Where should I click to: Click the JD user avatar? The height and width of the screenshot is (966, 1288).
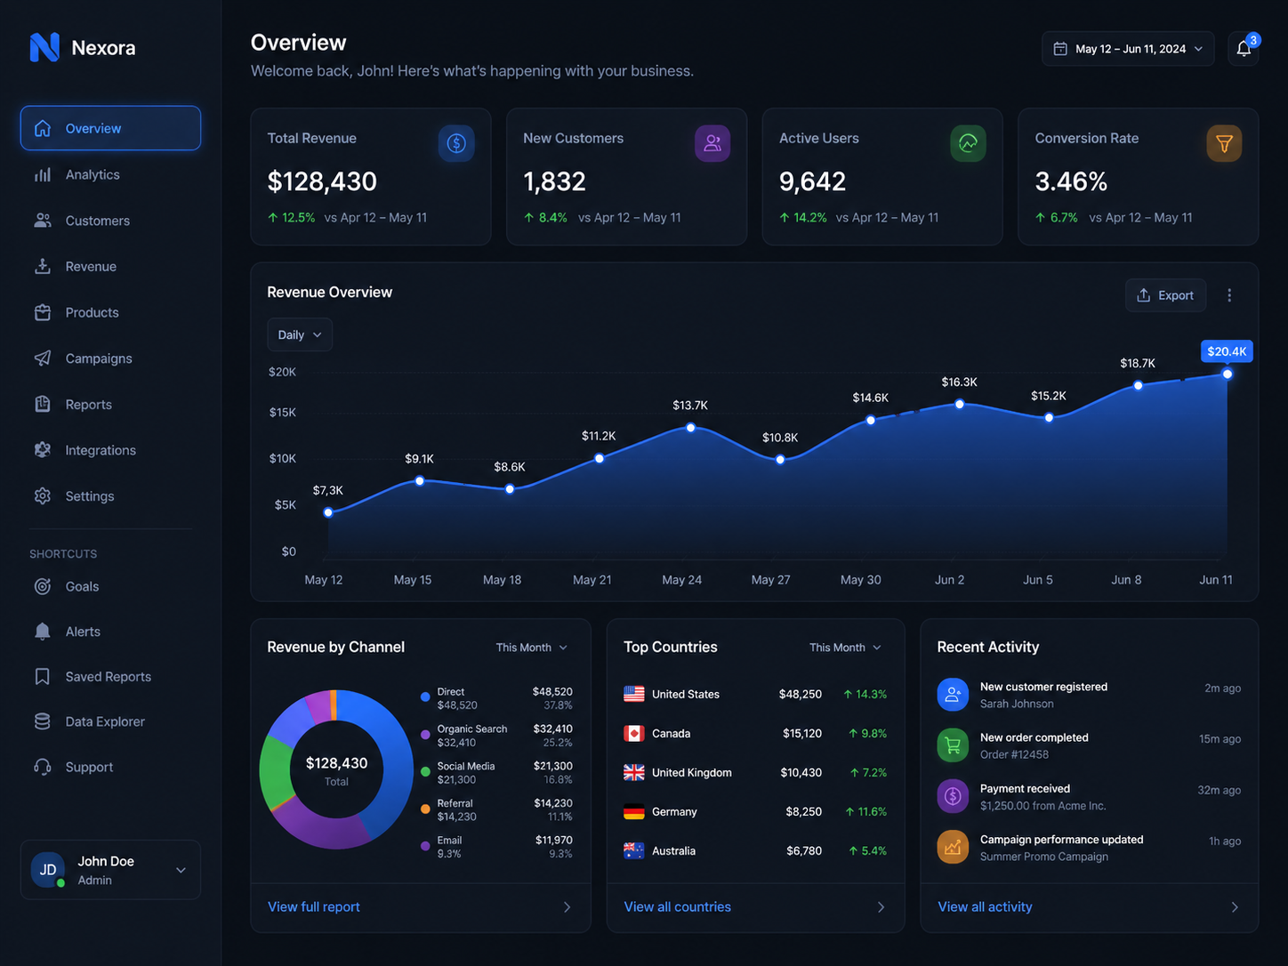[x=48, y=870]
